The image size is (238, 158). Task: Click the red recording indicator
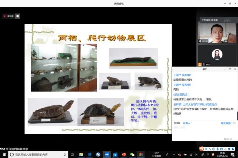pos(5,16)
